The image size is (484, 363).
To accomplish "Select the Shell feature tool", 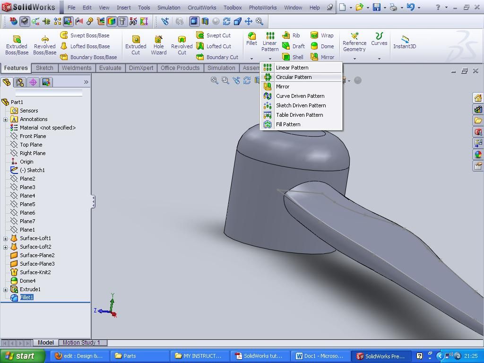I will [x=293, y=57].
